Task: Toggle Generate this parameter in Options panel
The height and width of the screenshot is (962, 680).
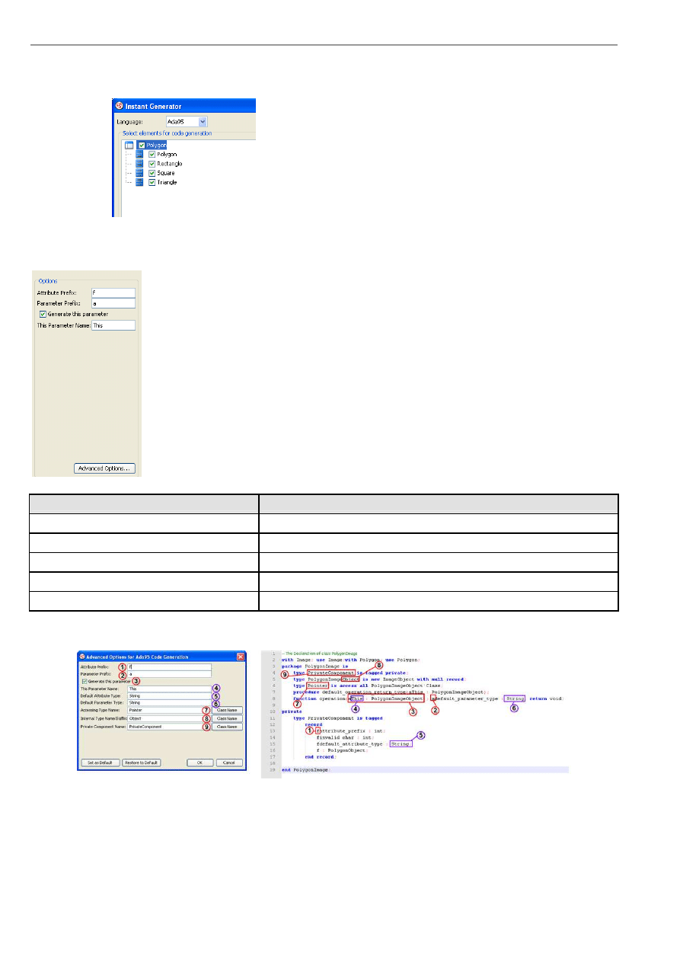Action: [43, 314]
